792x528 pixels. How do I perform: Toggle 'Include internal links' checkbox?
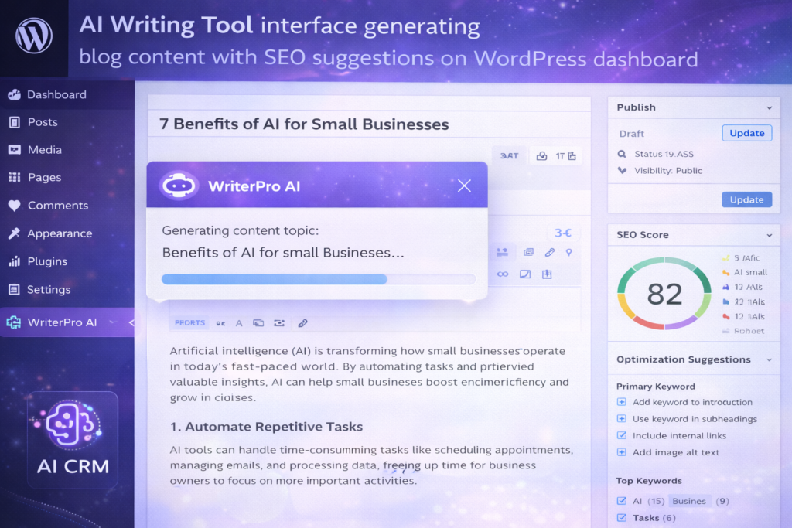click(x=621, y=435)
